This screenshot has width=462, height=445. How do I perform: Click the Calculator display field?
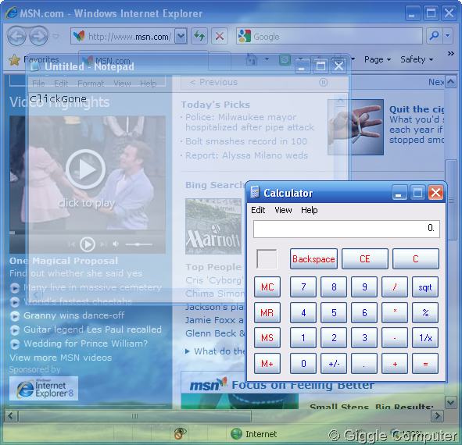click(346, 229)
